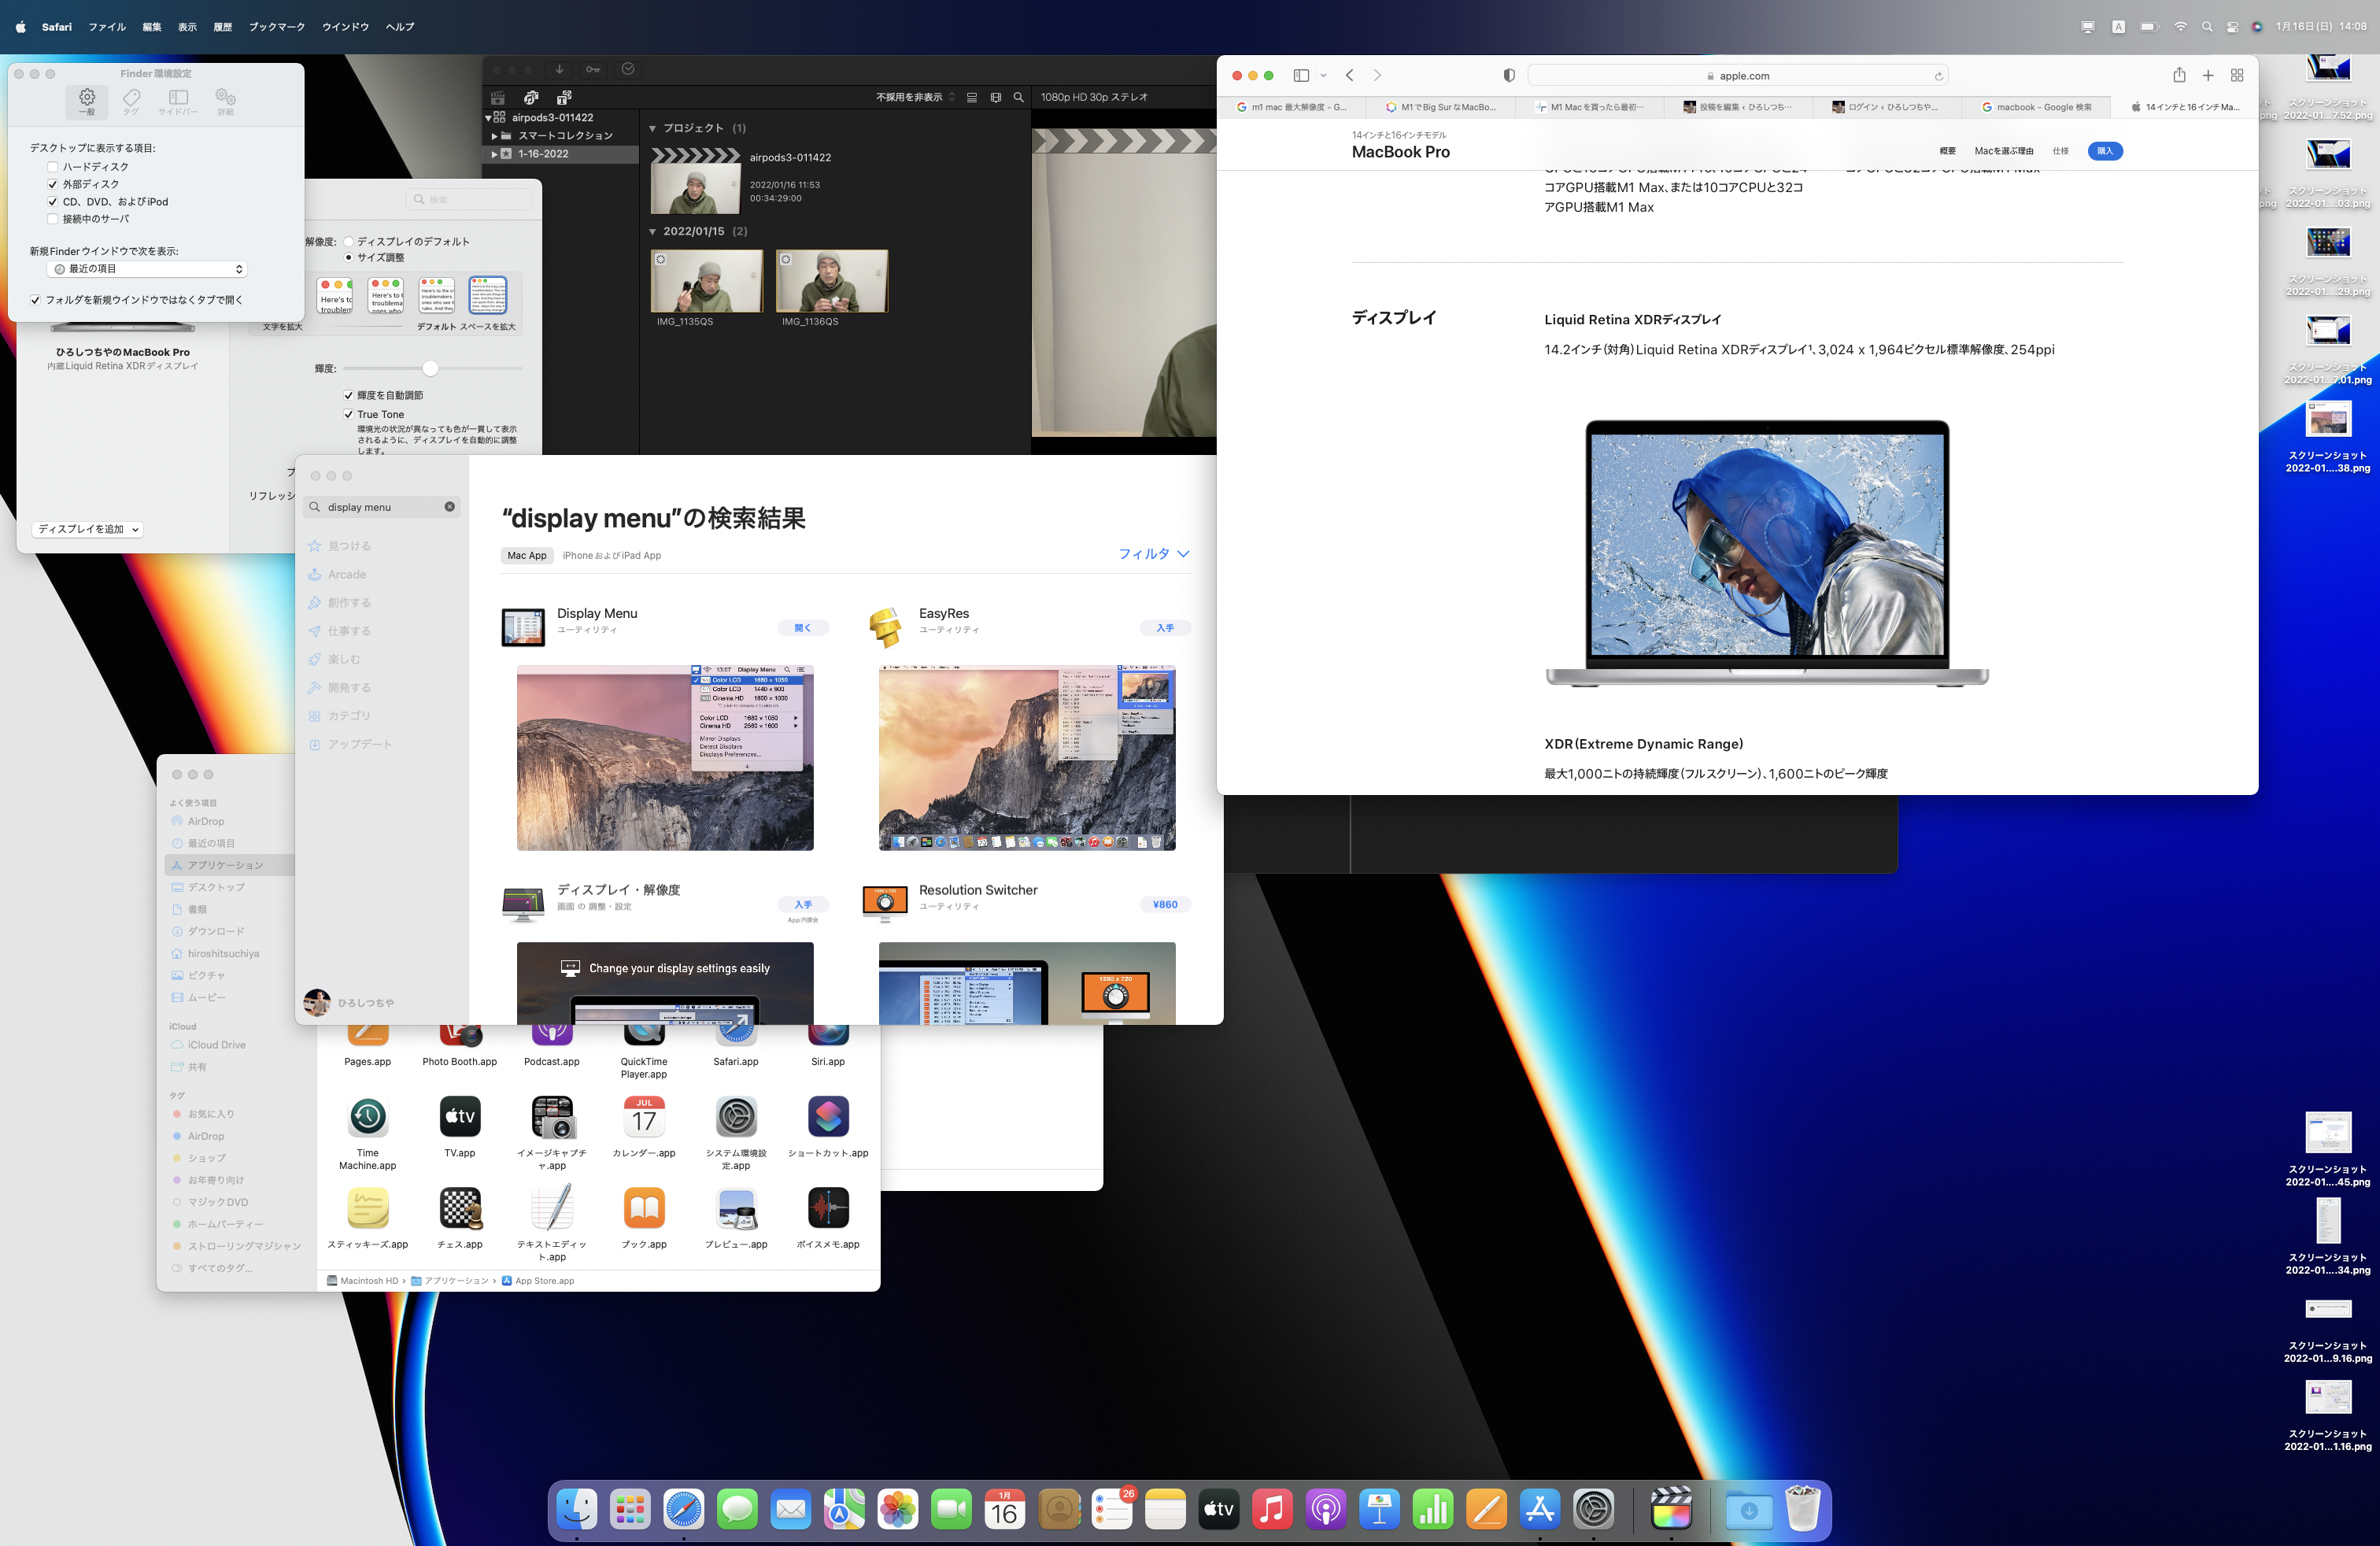Click the Share icon in Safari toolbar
The image size is (2380, 1546).
tap(2179, 75)
